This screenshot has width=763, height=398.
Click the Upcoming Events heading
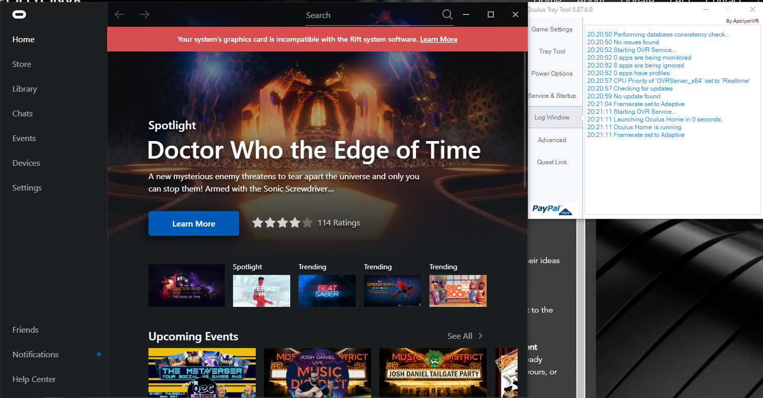[193, 337]
